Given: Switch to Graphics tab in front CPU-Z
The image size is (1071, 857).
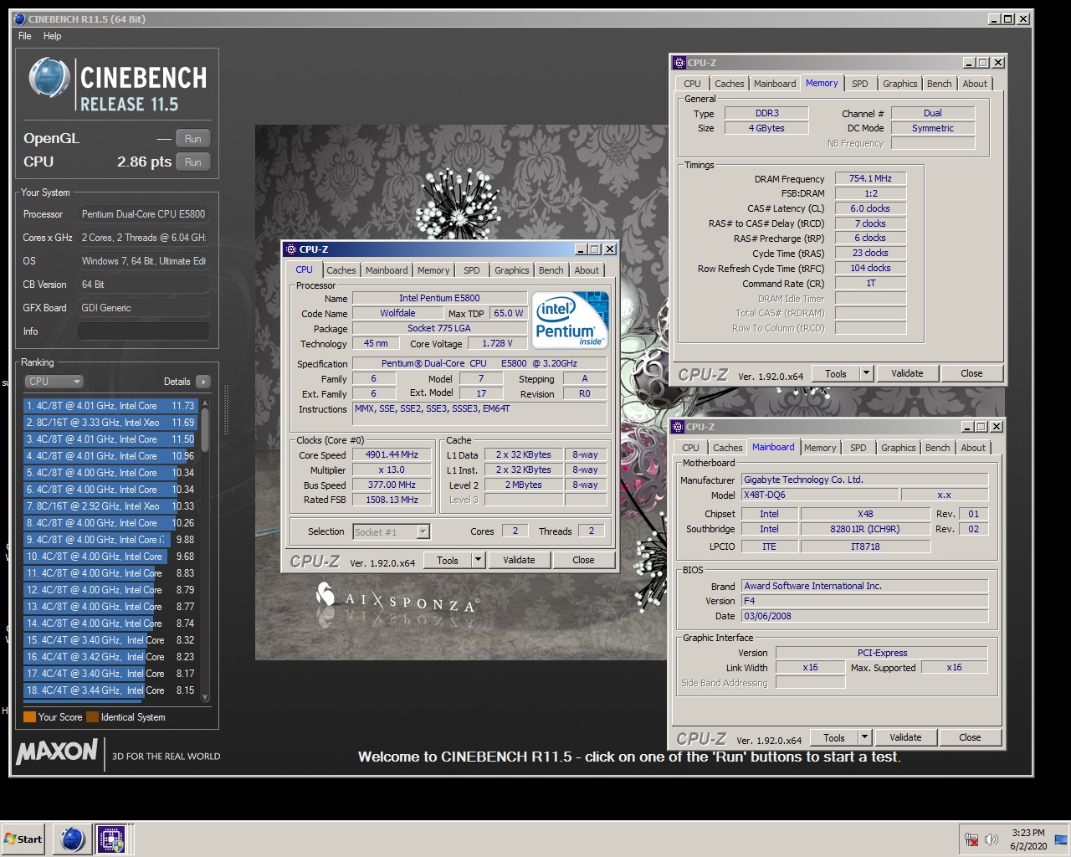Looking at the screenshot, I should coord(512,270).
